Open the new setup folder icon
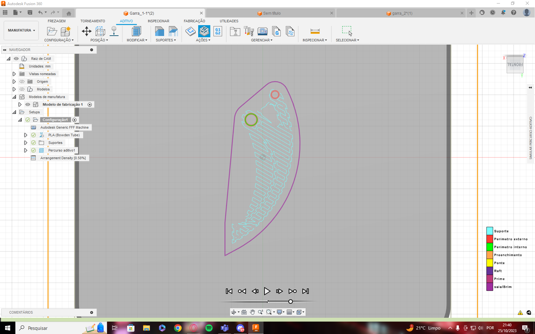Viewport: 535px width, 334px height. (52, 31)
